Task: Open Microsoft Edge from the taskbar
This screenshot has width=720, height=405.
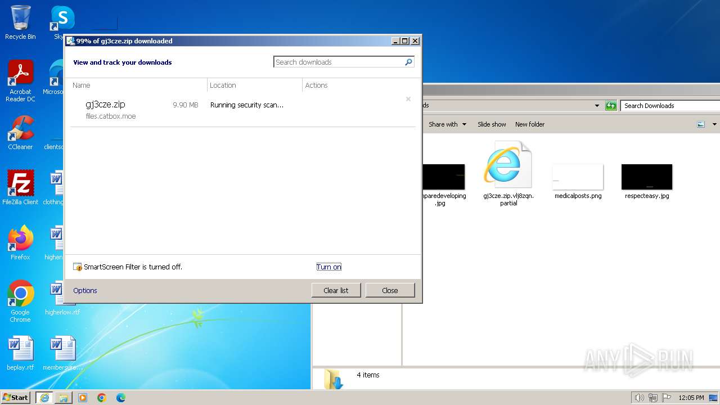Action: tap(121, 398)
